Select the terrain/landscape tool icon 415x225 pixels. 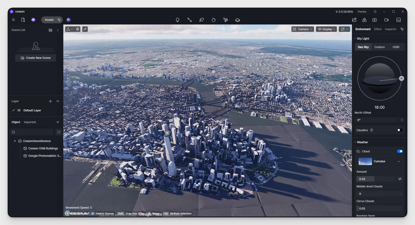point(238,20)
